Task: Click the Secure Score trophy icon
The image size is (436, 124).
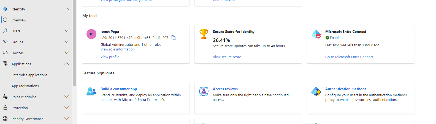Action: point(204,34)
